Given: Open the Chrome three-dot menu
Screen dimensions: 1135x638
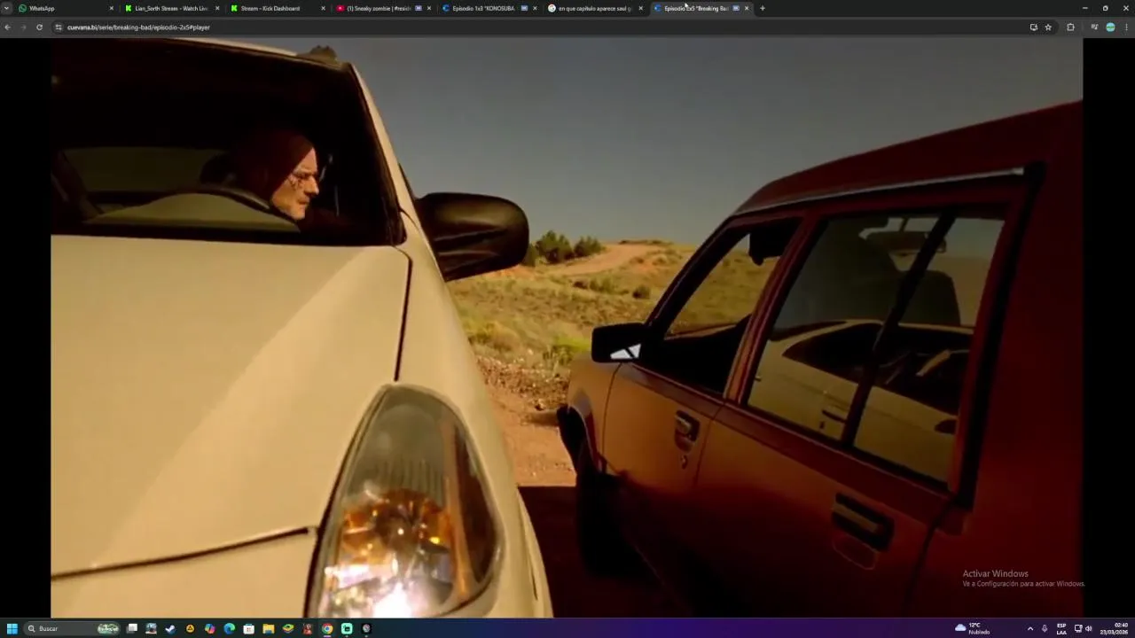Looking at the screenshot, I should (1126, 27).
